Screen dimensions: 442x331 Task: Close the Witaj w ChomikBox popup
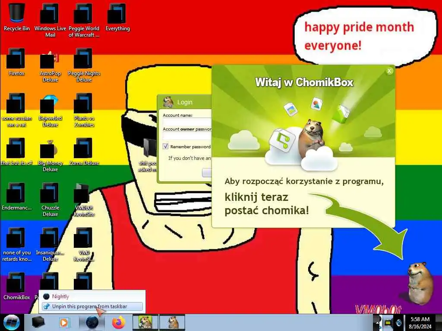point(389,71)
